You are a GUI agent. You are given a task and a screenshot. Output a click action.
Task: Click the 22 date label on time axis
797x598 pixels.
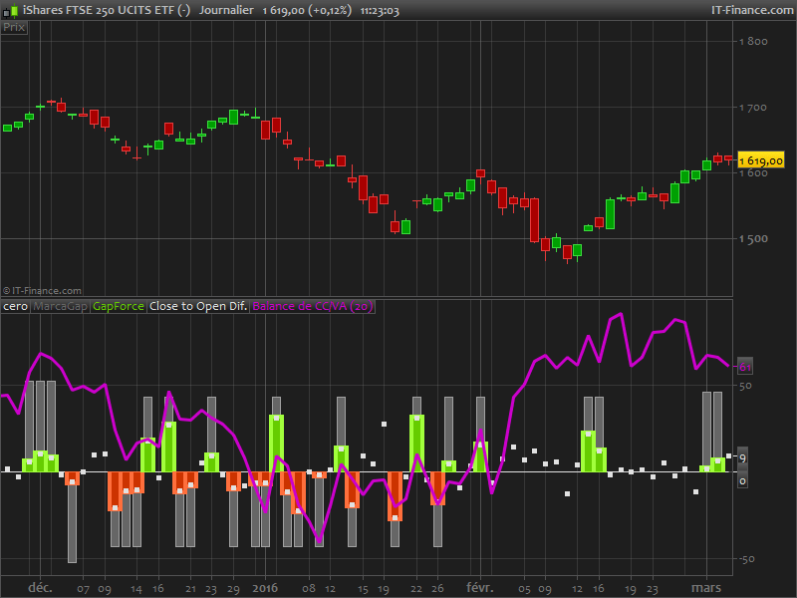tap(416, 589)
